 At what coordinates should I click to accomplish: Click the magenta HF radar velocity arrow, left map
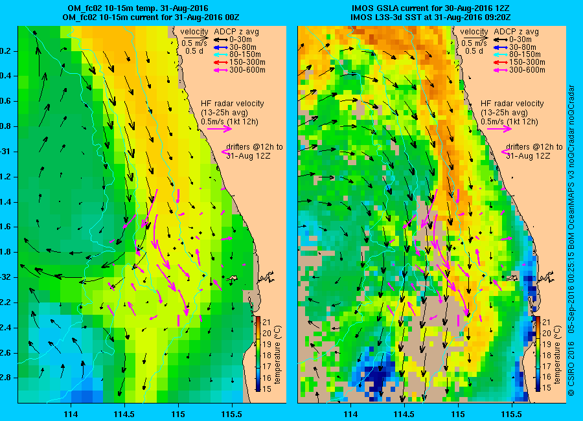tap(220, 129)
